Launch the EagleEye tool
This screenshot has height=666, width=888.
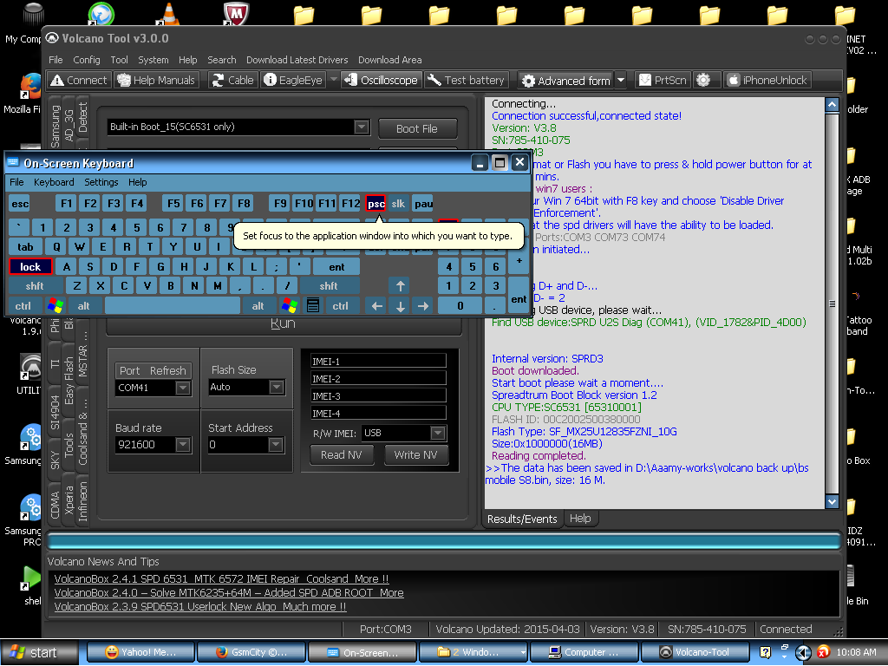[x=293, y=80]
